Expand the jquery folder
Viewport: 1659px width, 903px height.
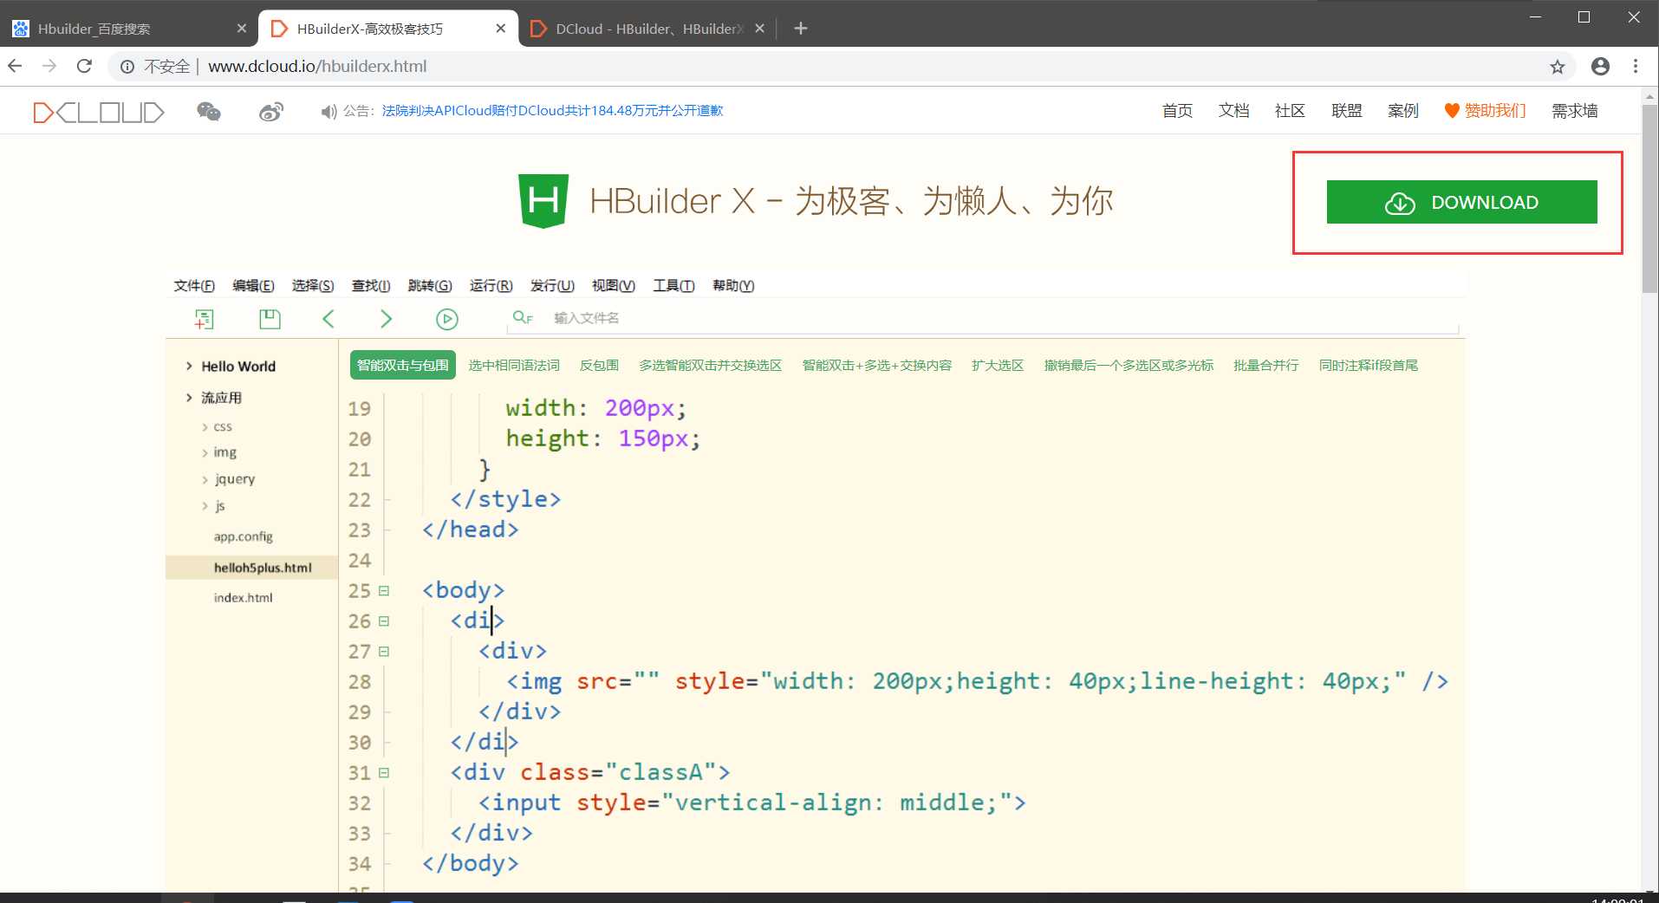(205, 480)
